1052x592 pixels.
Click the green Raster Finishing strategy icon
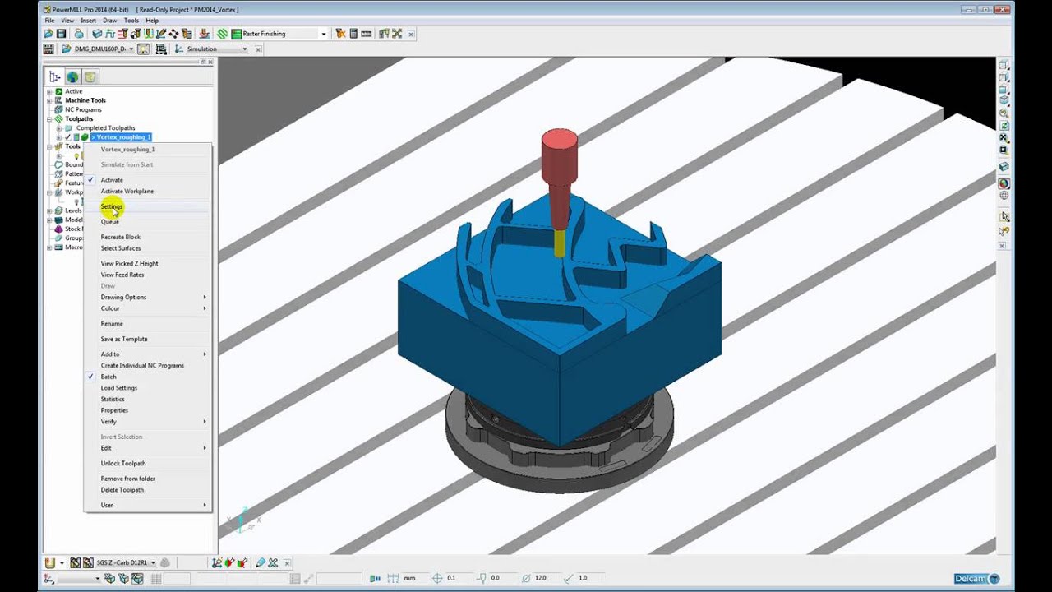click(236, 34)
